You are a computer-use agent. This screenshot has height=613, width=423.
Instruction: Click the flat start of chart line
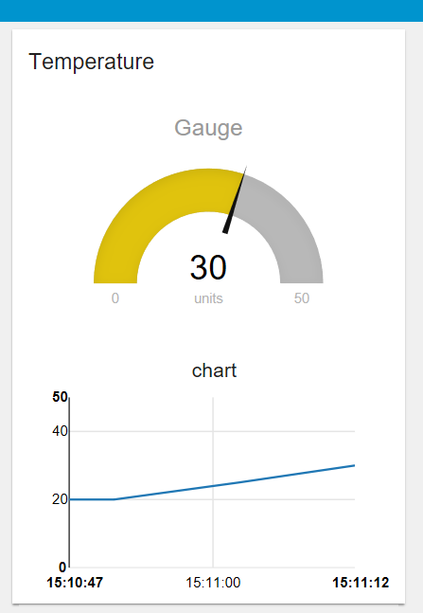(92, 499)
